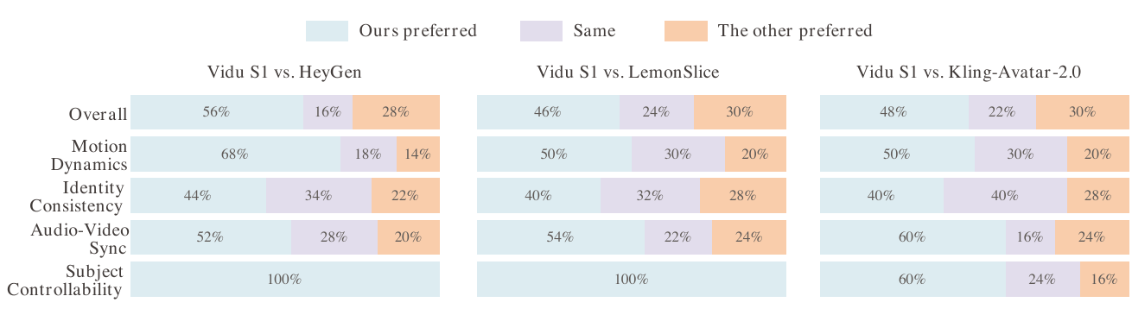Click the 68% Motion Dynamics bar segment
The width and height of the screenshot is (1132, 315).
235,154
